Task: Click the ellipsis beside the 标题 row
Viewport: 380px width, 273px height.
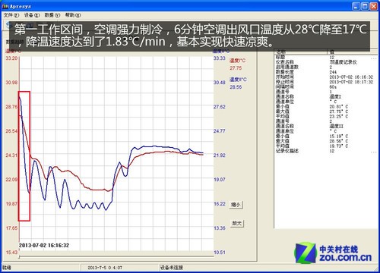Action: click(x=374, y=58)
